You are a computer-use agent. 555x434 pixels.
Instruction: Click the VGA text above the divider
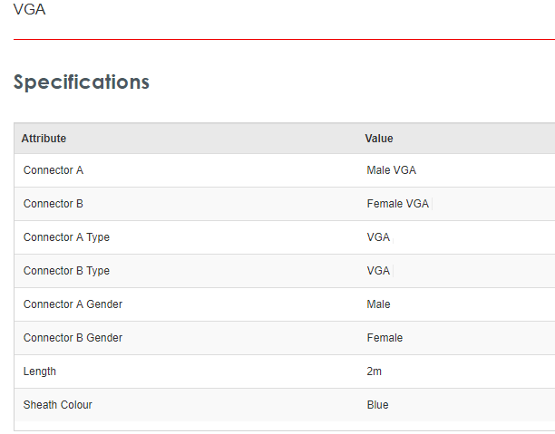(29, 10)
